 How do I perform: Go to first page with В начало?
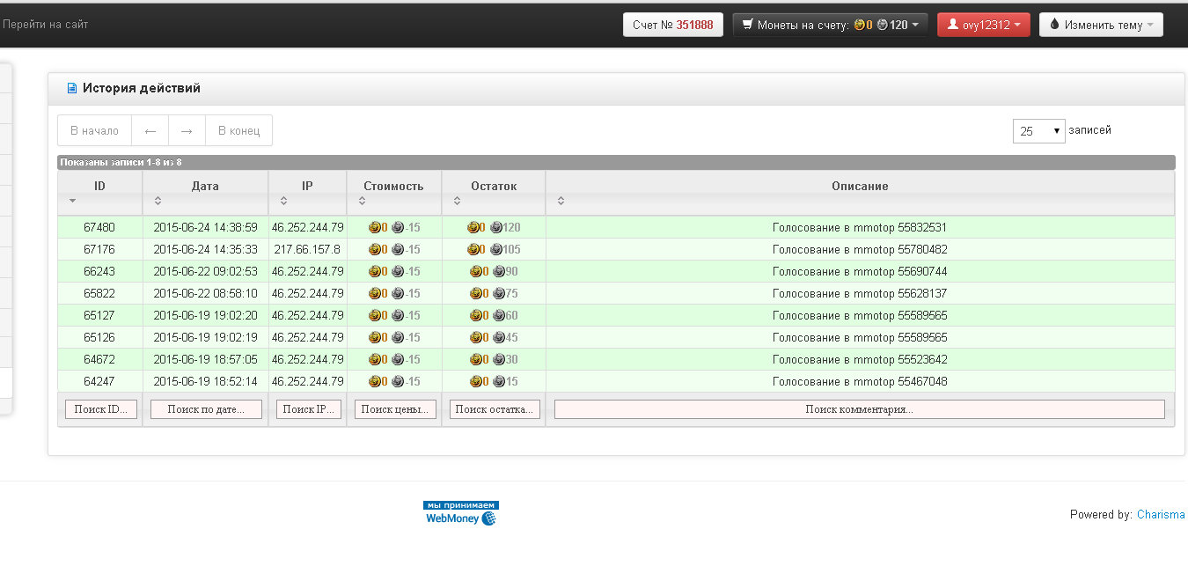click(x=94, y=130)
